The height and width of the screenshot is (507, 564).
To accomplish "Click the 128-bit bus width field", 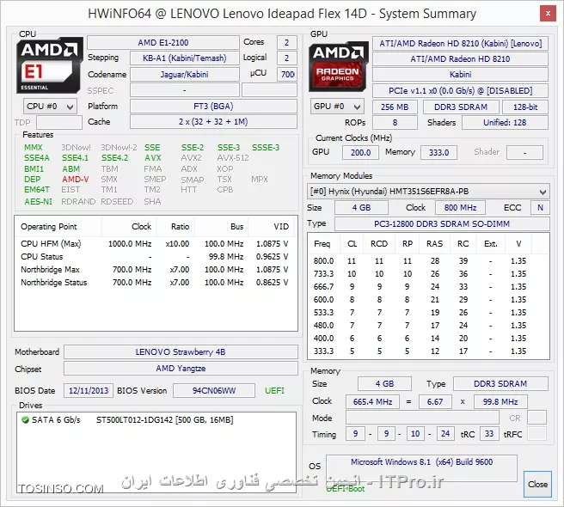I will 525,107.
